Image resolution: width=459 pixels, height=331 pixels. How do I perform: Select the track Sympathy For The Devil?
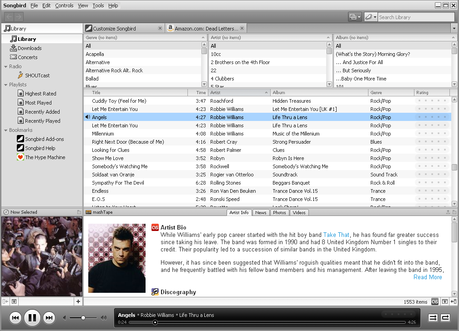click(267, 183)
